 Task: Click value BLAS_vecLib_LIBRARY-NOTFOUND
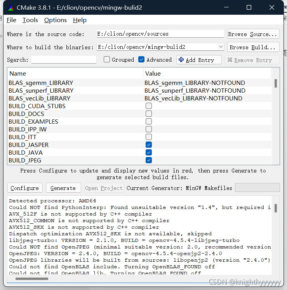pyautogui.click(x=193, y=98)
